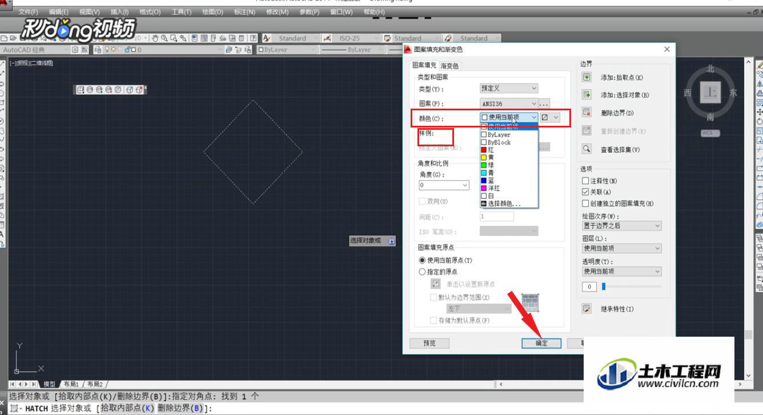Click the Add Pick Points (拾取点) icon
Screen dimensions: 763x415
[x=586, y=77]
